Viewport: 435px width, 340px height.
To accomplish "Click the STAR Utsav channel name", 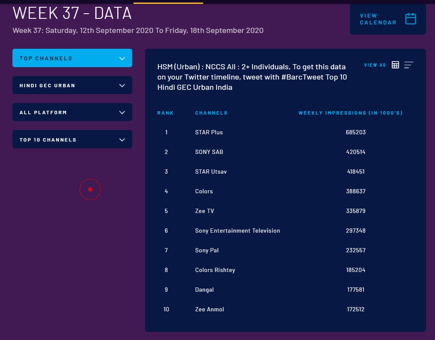I will tap(210, 172).
